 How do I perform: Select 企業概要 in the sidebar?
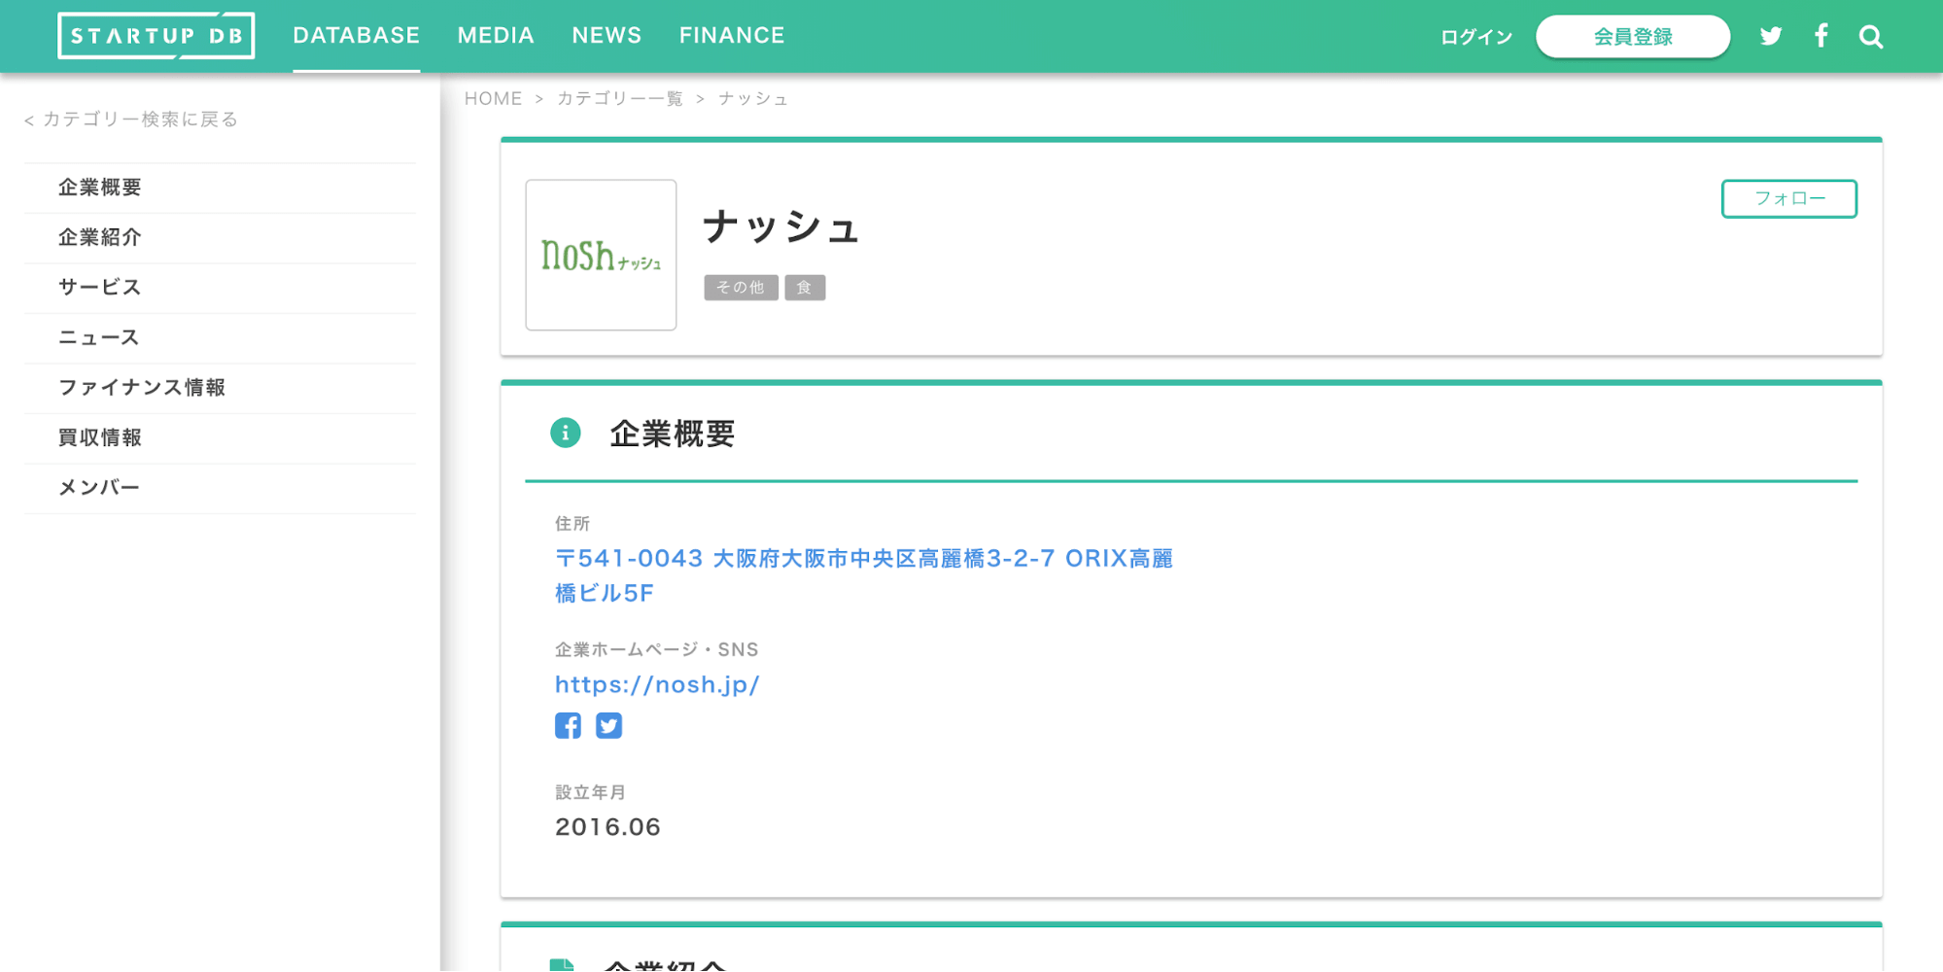(x=220, y=188)
